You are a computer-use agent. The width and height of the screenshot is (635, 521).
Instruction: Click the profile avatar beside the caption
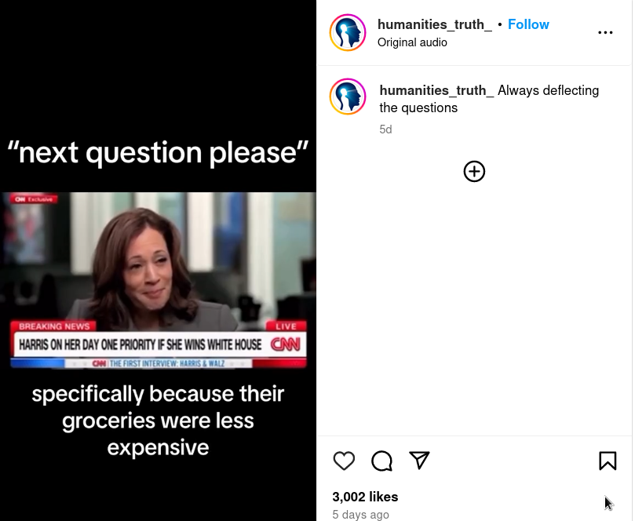pos(348,97)
